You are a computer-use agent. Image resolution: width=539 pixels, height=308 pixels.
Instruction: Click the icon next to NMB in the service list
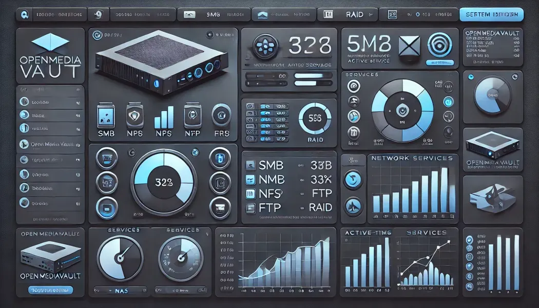coord(251,180)
